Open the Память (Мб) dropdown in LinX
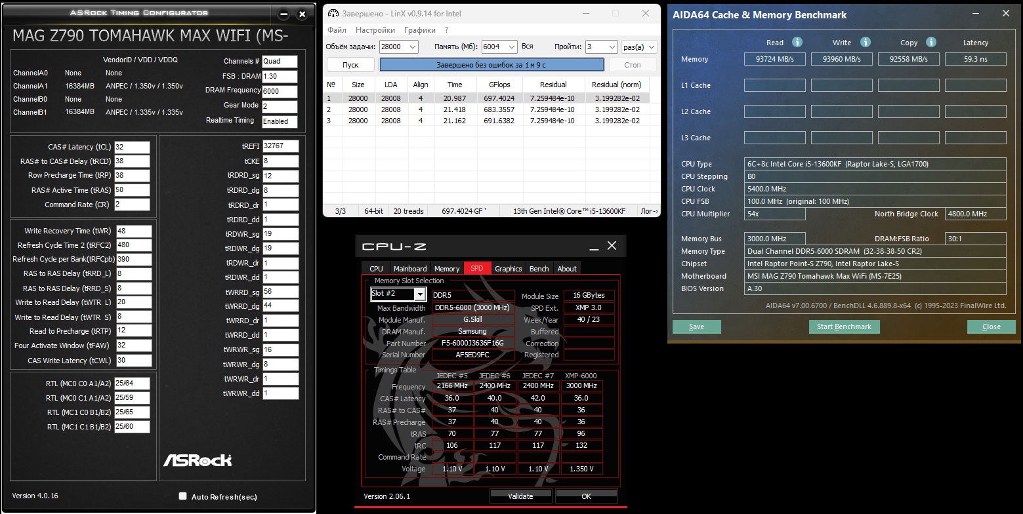 coord(513,47)
